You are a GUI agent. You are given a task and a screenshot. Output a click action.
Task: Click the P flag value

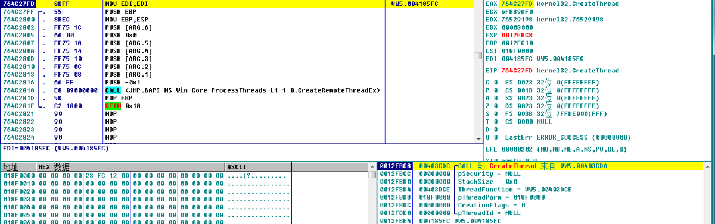pos(496,90)
